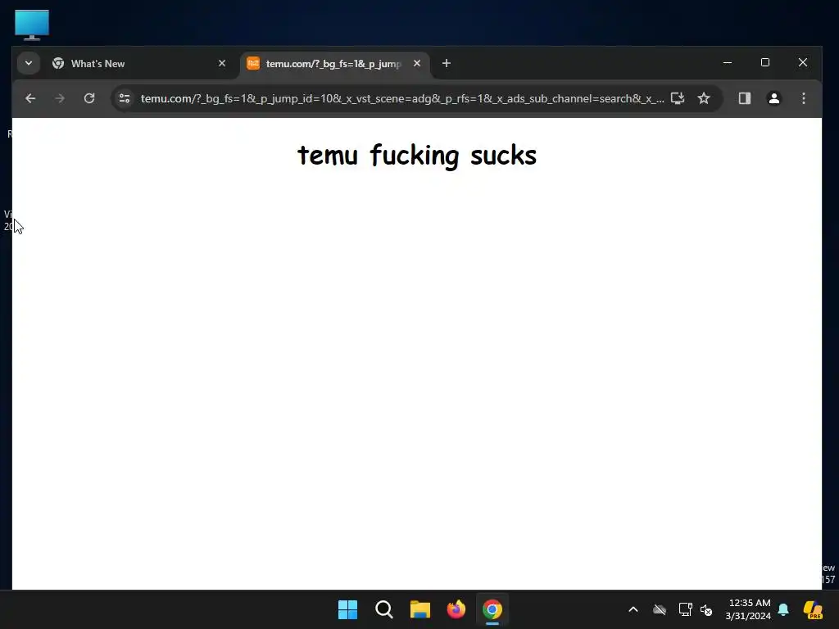Minimize the Chrome window

728,62
